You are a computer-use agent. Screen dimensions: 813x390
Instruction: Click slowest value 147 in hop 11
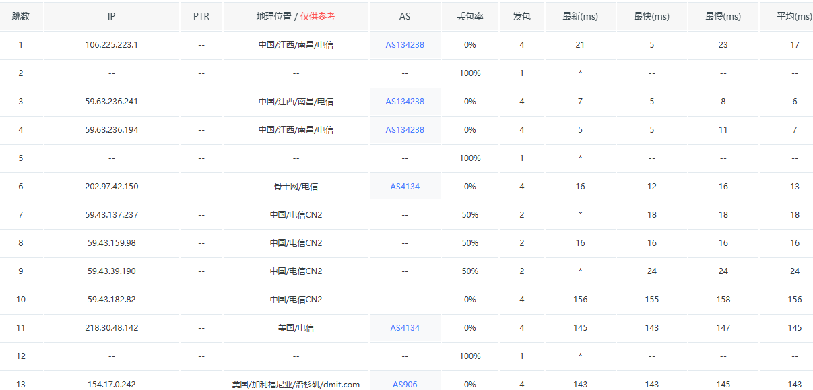click(723, 328)
